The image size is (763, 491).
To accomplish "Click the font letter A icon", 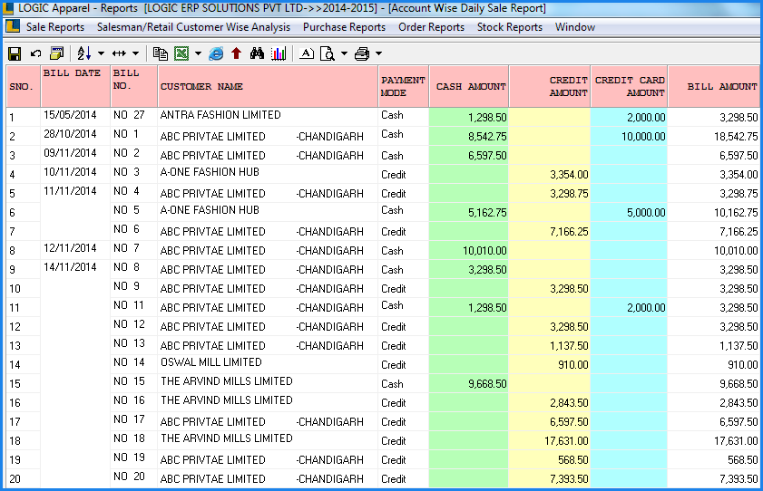I will (307, 53).
